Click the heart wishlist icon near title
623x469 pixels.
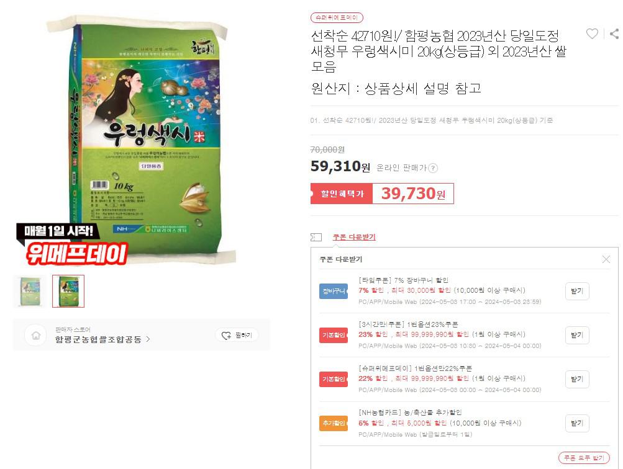pos(592,33)
